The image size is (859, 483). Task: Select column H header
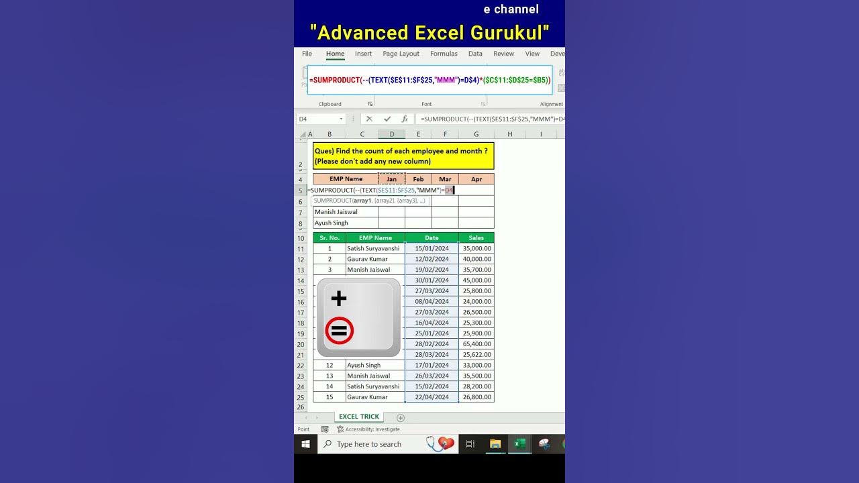click(510, 134)
